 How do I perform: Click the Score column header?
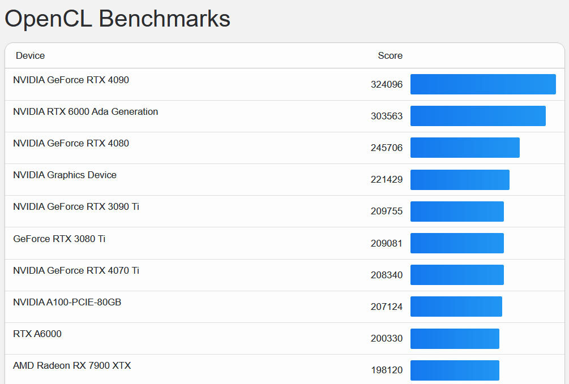click(390, 56)
